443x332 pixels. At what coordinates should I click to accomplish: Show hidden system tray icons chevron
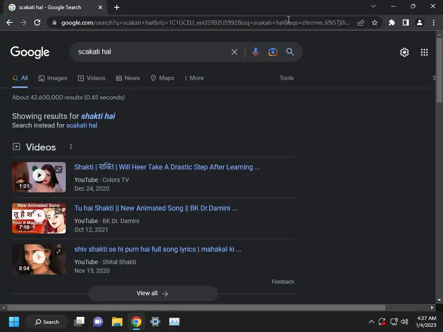(372, 322)
